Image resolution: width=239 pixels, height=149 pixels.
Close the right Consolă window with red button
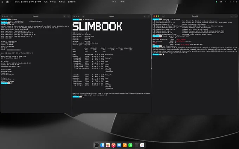pos(154,16)
